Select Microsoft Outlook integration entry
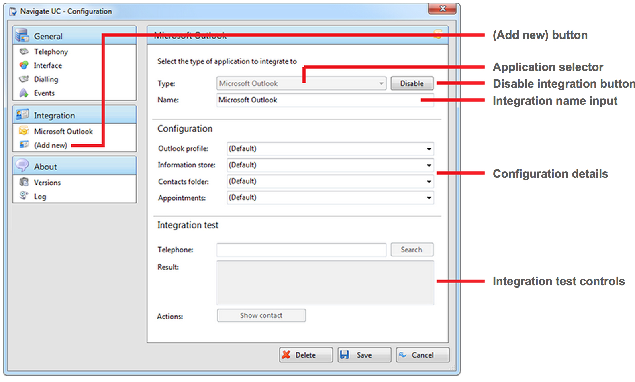The image size is (635, 382). coord(63,131)
